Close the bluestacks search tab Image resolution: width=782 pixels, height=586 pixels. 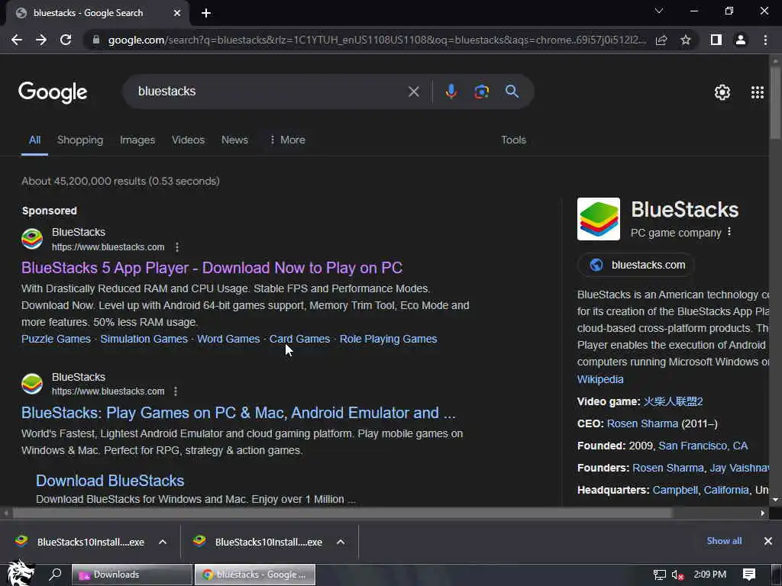177,13
